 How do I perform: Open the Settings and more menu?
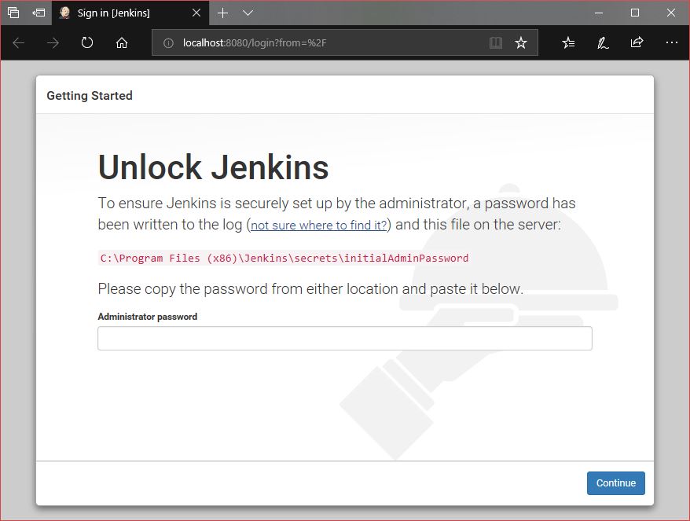671,43
